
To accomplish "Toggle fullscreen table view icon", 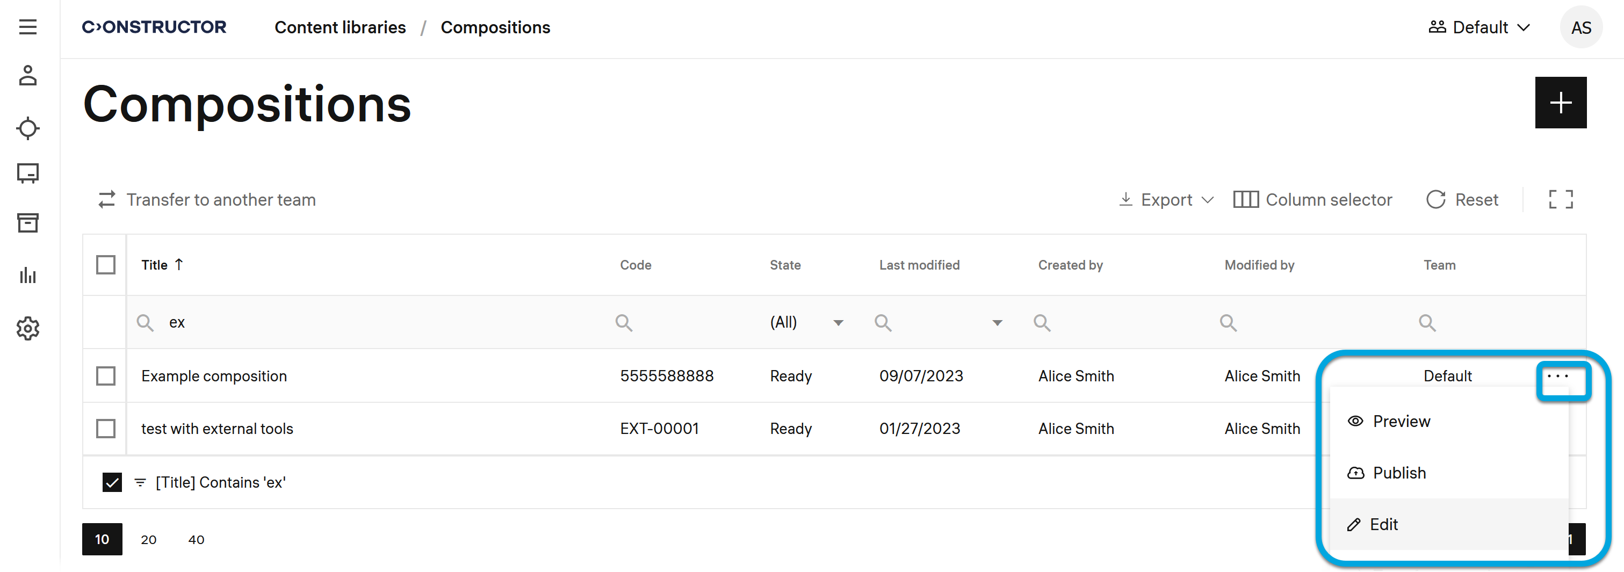I will point(1560,200).
